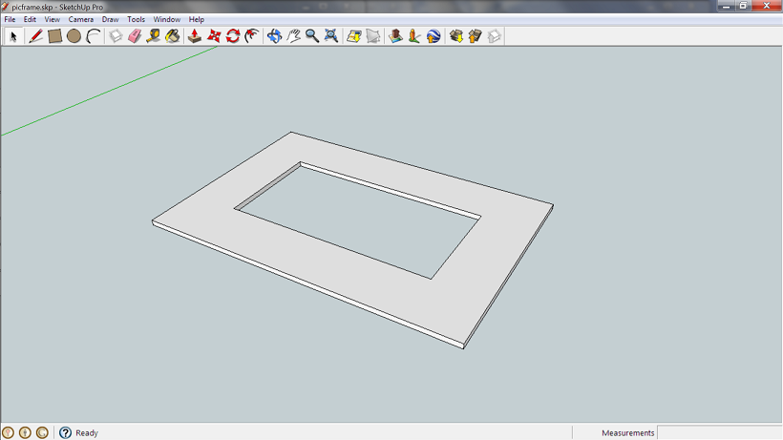Select the Circle tool

pyautogui.click(x=74, y=36)
